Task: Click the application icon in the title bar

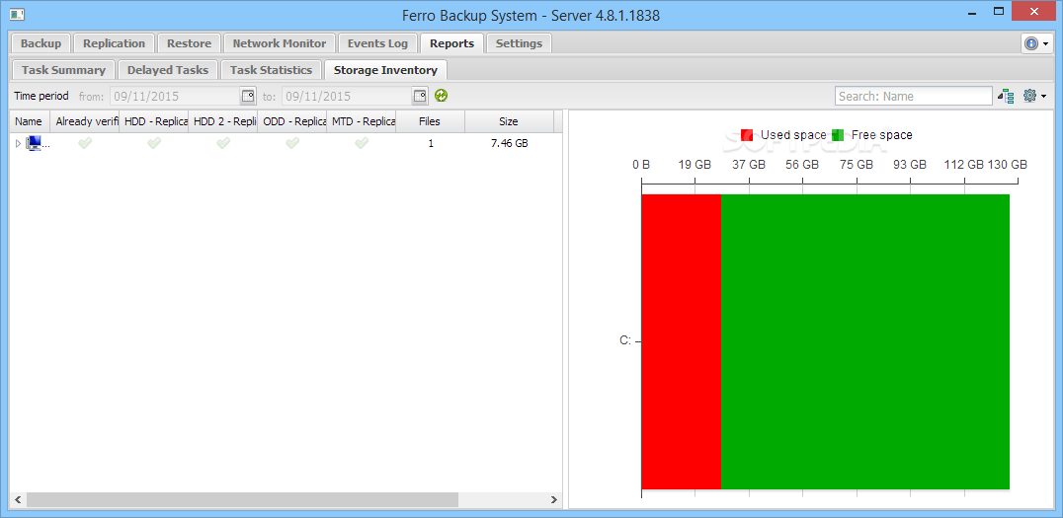Action: [x=18, y=14]
